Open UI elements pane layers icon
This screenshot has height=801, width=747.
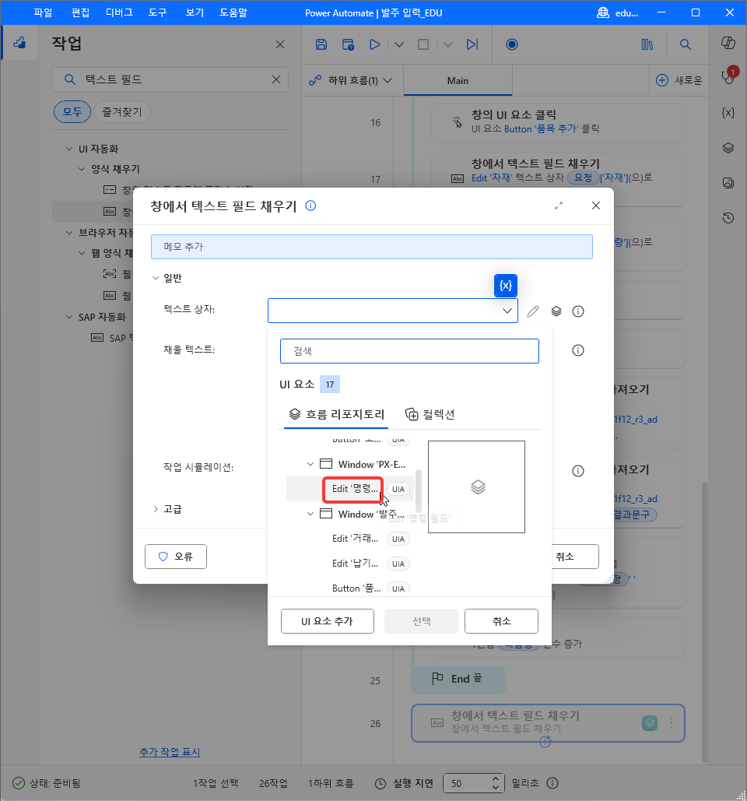(x=728, y=148)
